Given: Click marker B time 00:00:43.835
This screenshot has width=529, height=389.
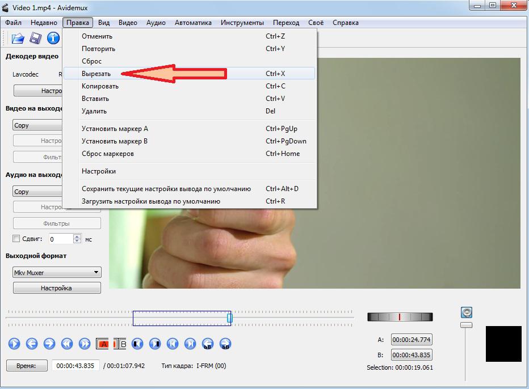Looking at the screenshot, I should click(412, 354).
